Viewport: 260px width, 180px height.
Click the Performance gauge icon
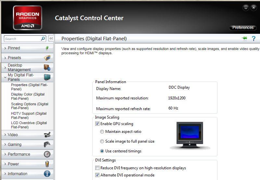47,154
